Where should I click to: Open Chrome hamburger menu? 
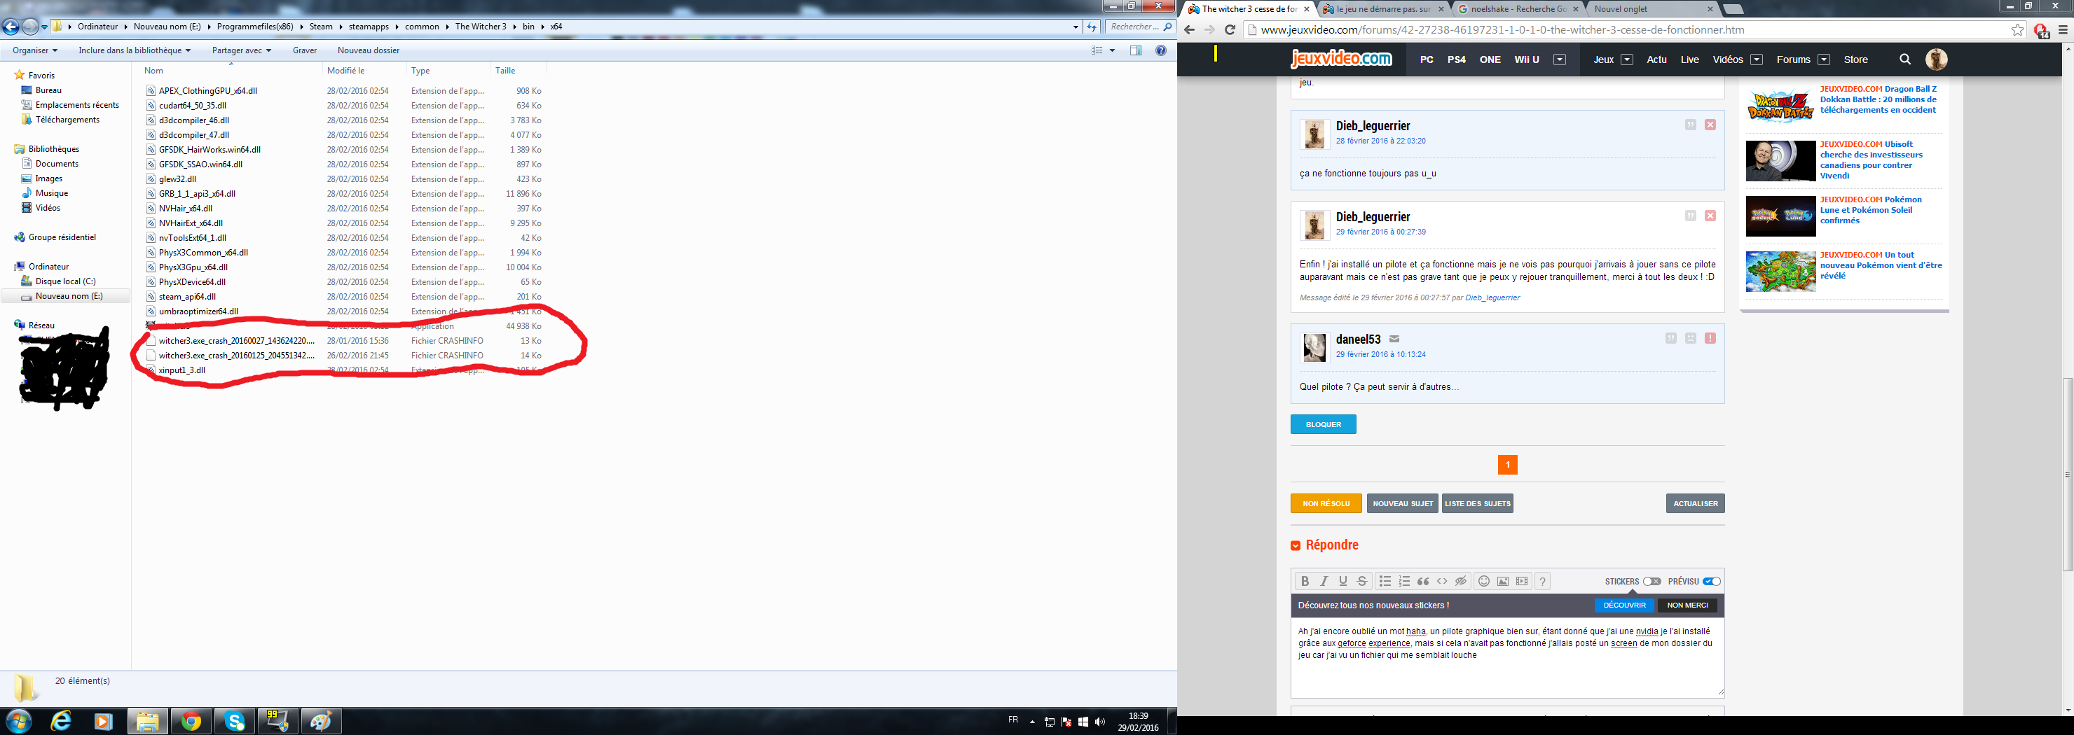click(x=2063, y=30)
